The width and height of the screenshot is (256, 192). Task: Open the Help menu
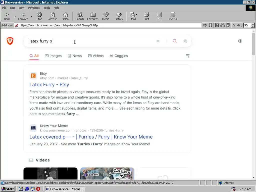(56, 8)
